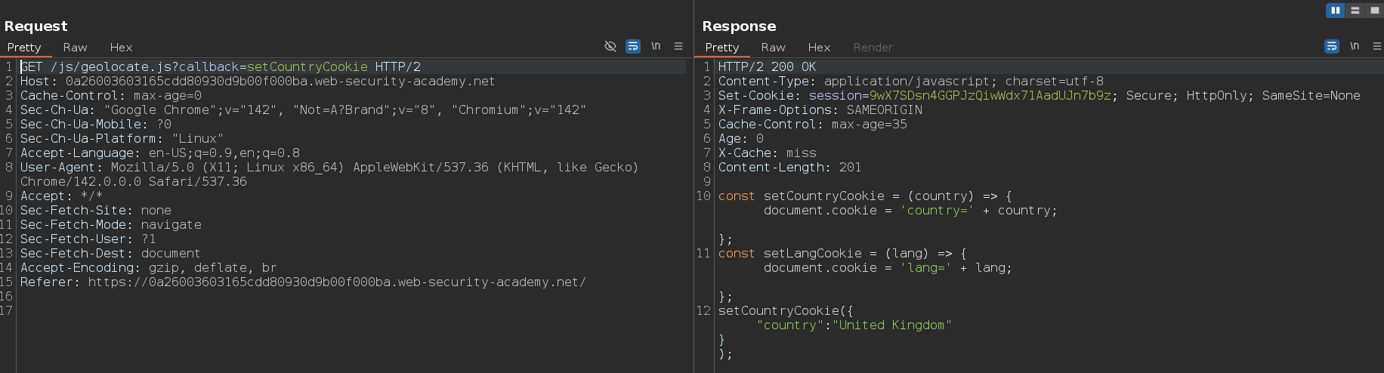
Task: Switch to top-bottom stacked layout view
Action: pyautogui.click(x=1355, y=11)
